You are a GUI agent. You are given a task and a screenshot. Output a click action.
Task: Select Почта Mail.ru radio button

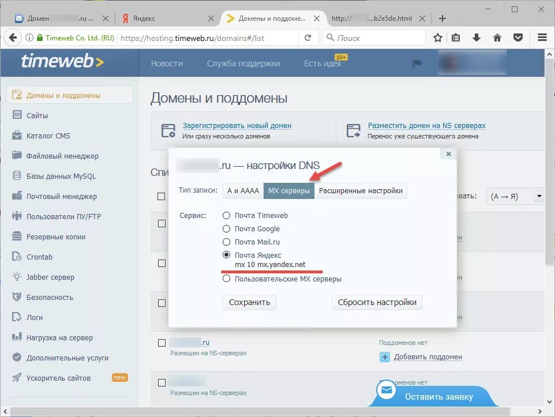pyautogui.click(x=226, y=242)
